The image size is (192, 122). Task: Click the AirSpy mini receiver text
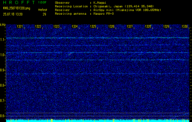tap(127, 10)
